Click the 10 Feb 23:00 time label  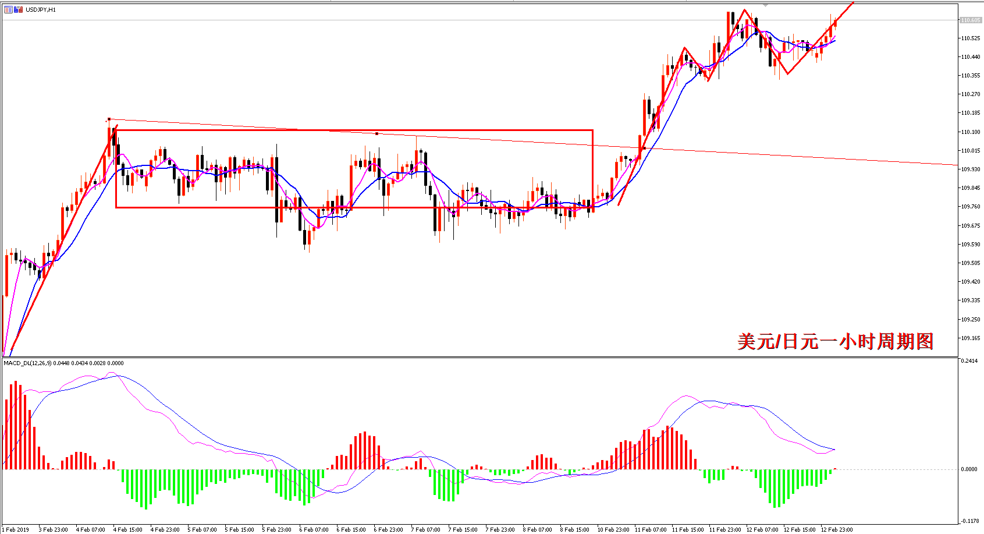pyautogui.click(x=613, y=530)
